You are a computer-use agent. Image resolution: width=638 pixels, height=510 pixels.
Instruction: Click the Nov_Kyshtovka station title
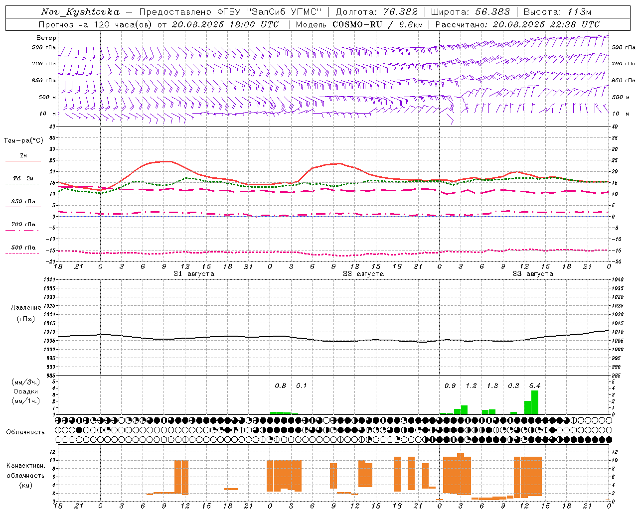(x=80, y=12)
